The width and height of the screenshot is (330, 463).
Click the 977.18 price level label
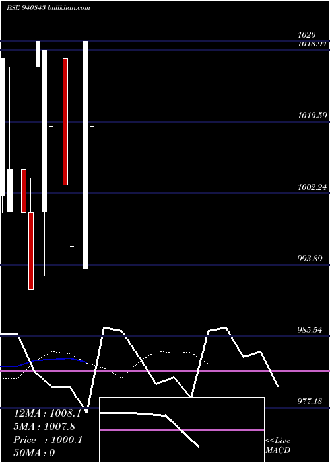point(310,401)
